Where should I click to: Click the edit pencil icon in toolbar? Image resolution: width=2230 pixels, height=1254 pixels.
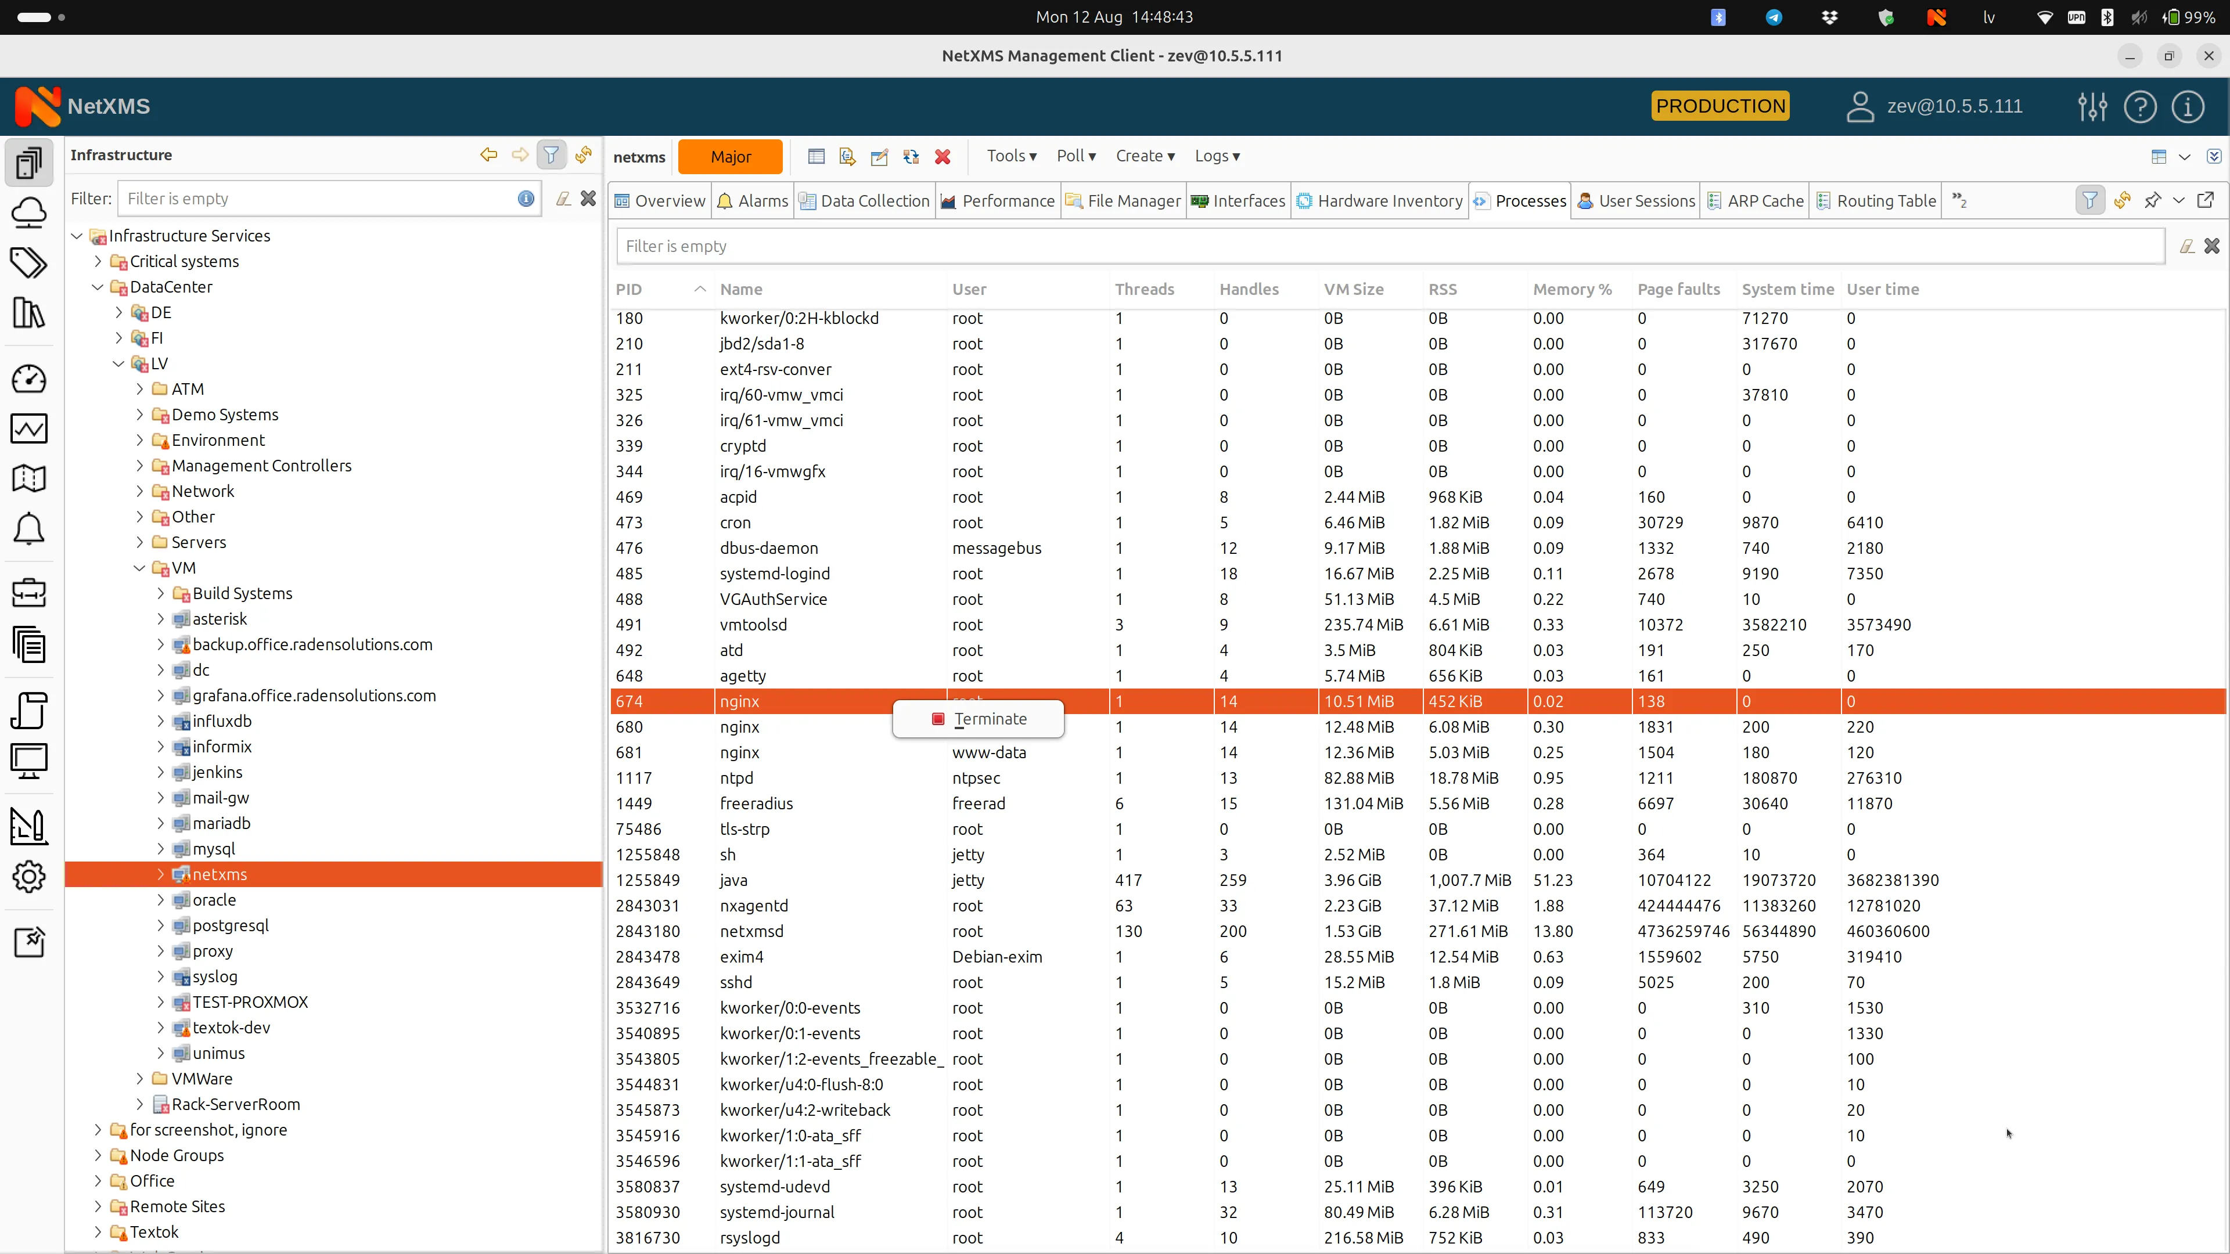[x=880, y=157]
